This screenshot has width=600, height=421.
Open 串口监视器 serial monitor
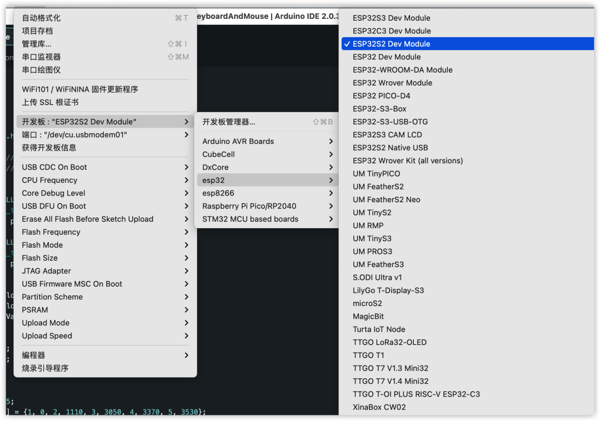click(x=105, y=57)
